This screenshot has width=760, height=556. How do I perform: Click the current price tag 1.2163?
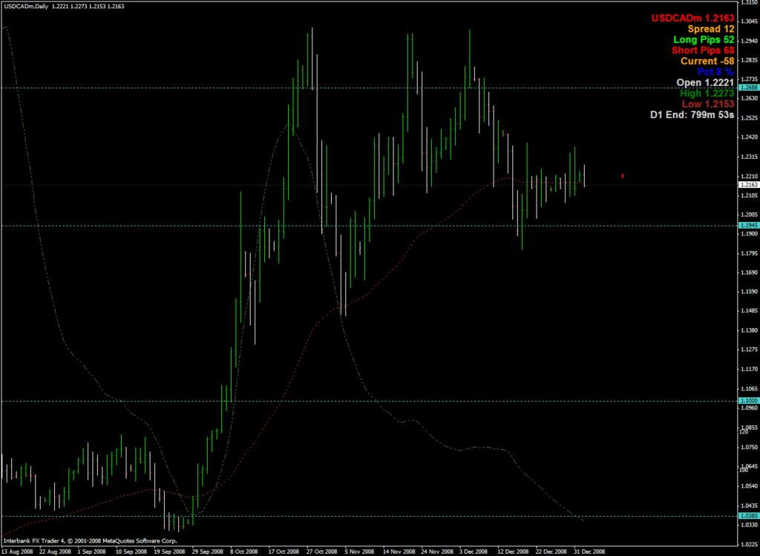point(749,185)
